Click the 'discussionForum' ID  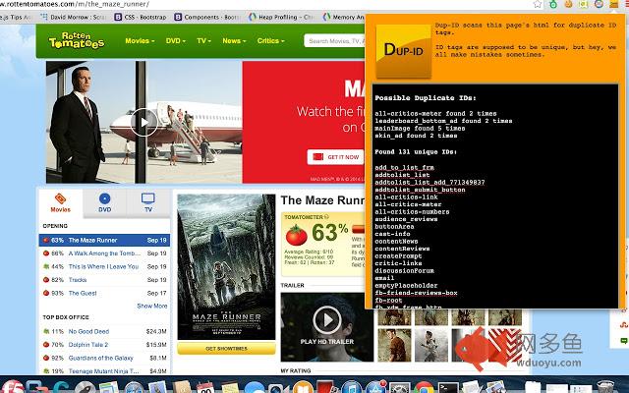coord(404,271)
